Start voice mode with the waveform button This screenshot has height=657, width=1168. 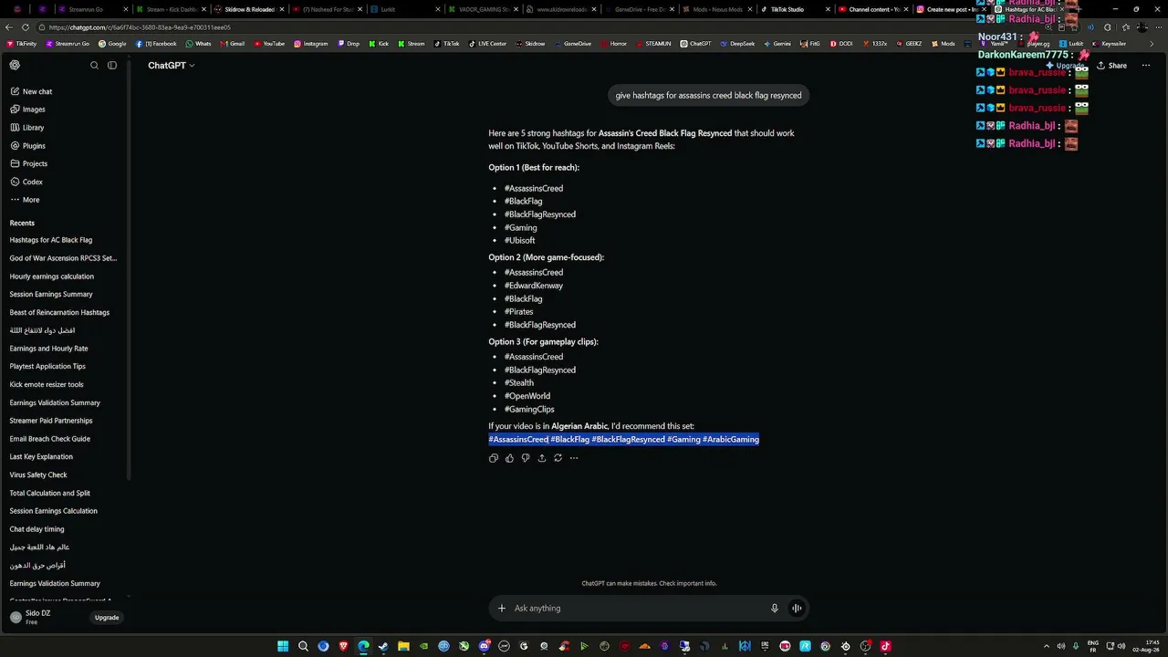pos(797,609)
